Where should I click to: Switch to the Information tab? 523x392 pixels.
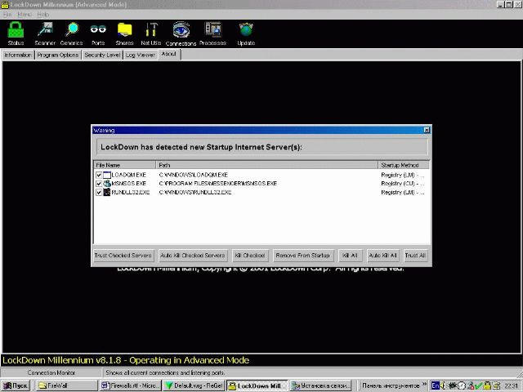[18, 55]
